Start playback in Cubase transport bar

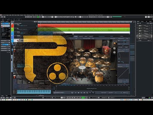83,97
